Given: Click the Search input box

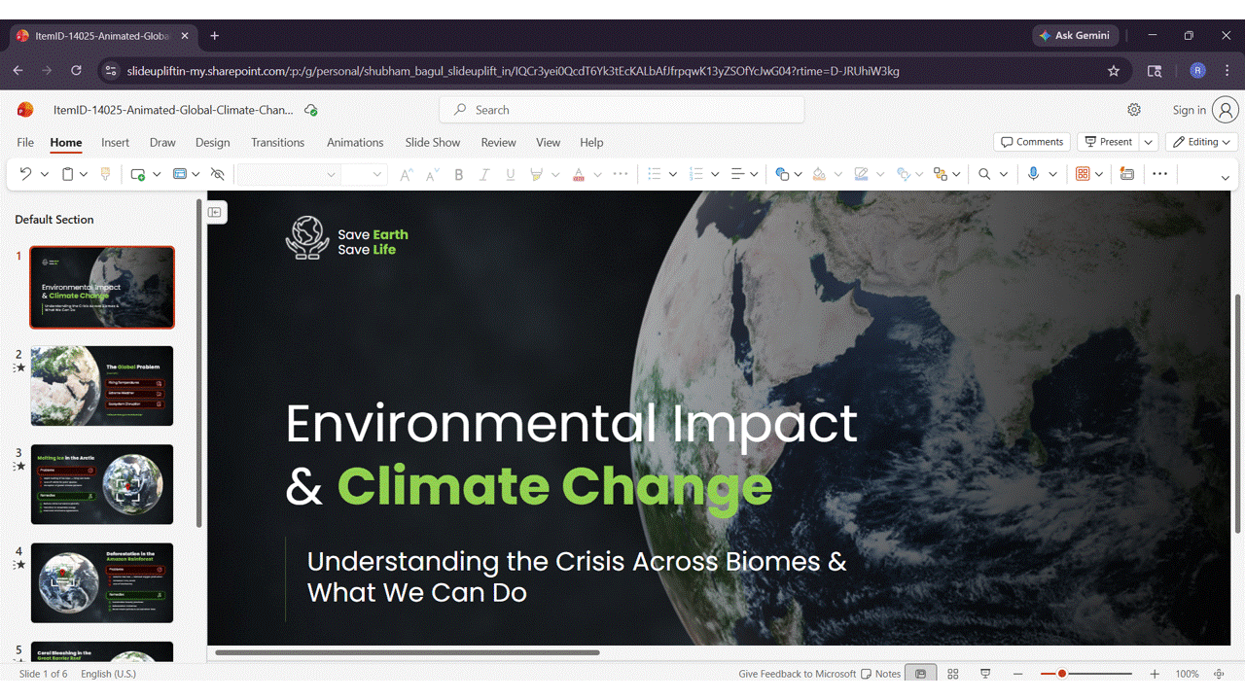Looking at the screenshot, I should click(622, 110).
